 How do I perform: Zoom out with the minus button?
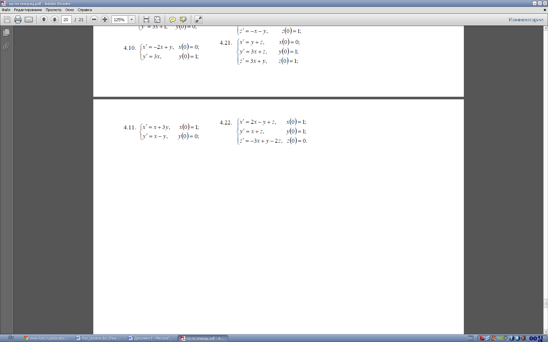[x=94, y=20]
